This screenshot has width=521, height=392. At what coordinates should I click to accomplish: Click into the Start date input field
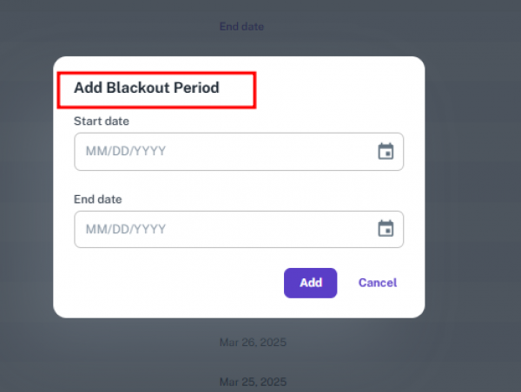tap(226, 152)
